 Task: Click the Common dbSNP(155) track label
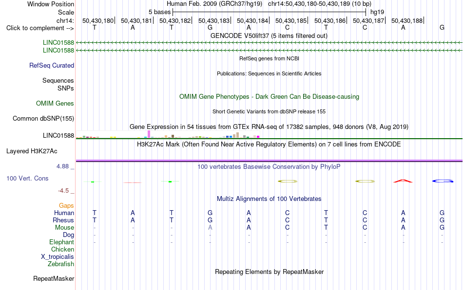[43, 118]
